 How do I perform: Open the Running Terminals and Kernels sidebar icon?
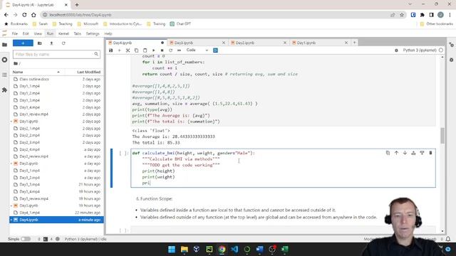(4, 60)
